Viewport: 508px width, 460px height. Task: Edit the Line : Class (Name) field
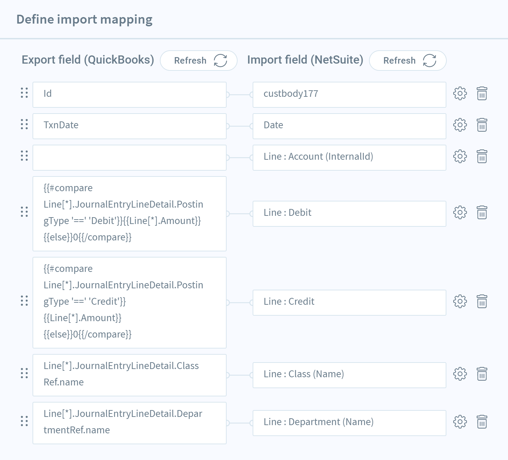point(350,375)
